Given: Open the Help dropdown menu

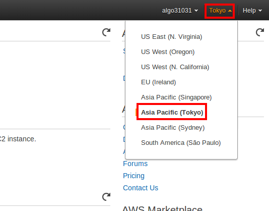Looking at the screenshot, I should [252, 11].
